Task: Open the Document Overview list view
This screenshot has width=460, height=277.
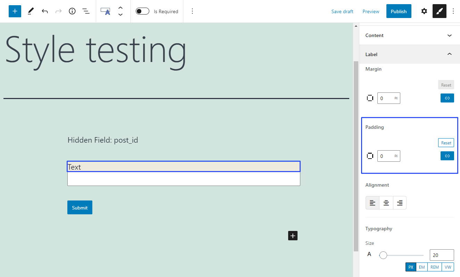Action: (86, 11)
